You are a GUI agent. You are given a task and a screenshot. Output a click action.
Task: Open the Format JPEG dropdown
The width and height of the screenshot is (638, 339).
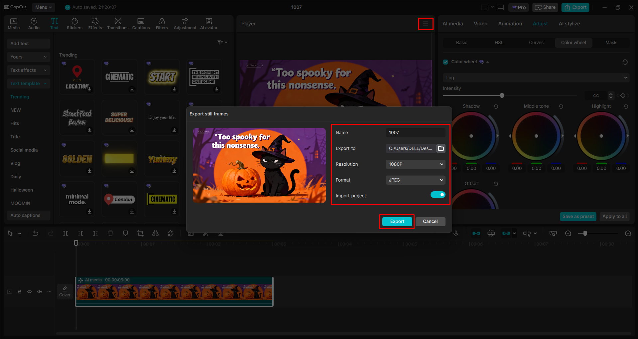click(x=415, y=180)
